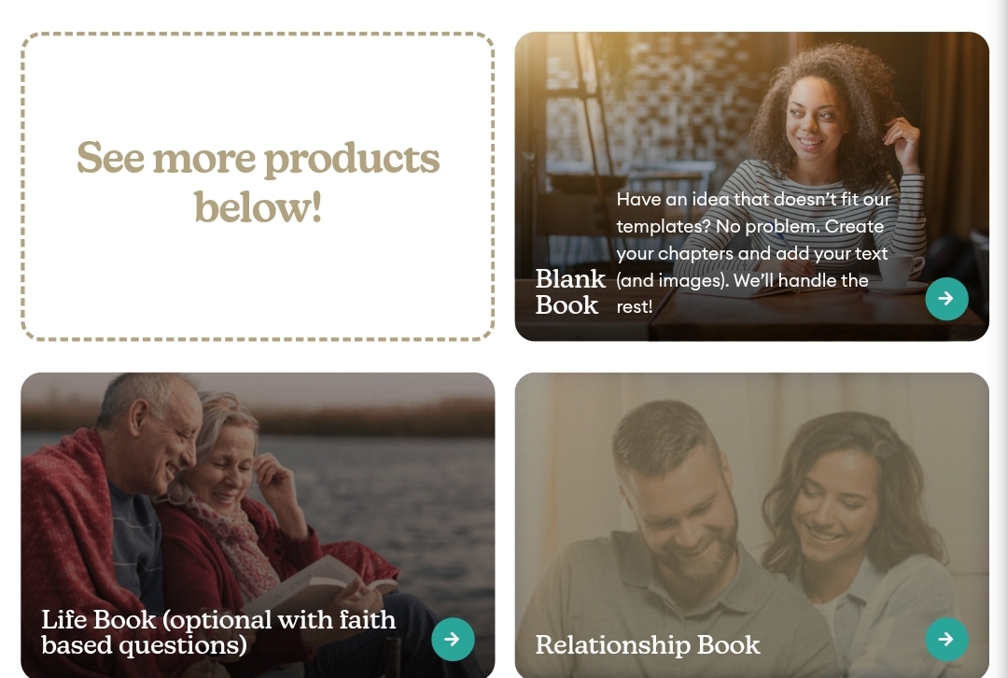Click the coffee cup in Blank Book photo

point(902,270)
